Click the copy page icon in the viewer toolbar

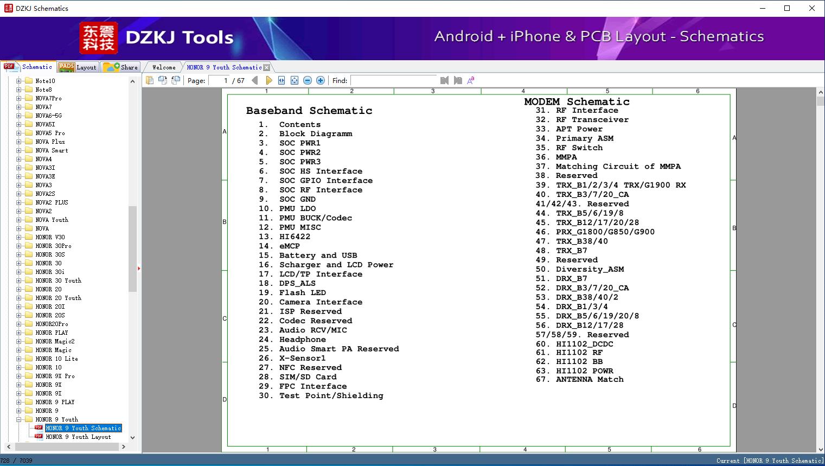point(150,80)
